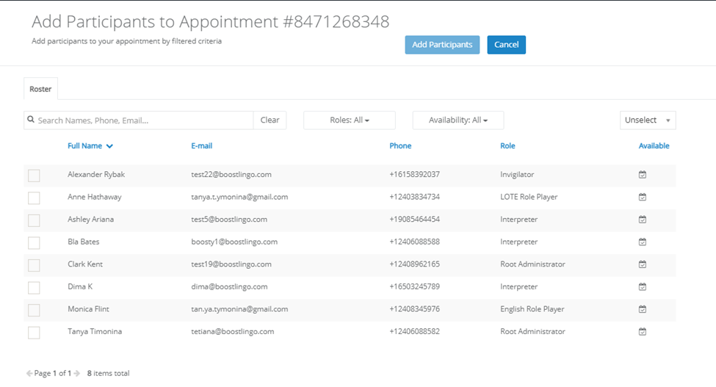716x387 pixels.
Task: Sort by Role column header
Action: click(507, 145)
